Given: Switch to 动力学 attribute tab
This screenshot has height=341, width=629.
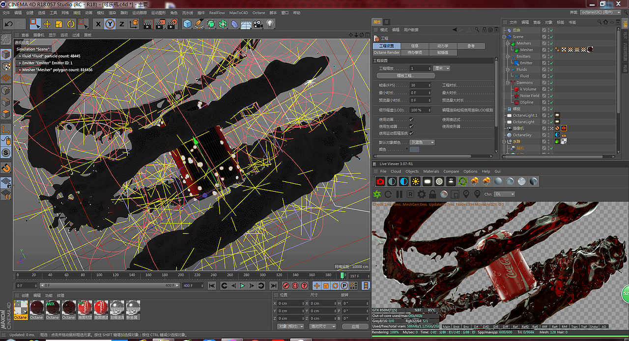Looking at the screenshot, I should pos(443,46).
